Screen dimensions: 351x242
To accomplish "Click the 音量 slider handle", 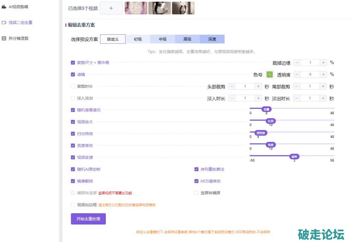I will tap(266, 109).
